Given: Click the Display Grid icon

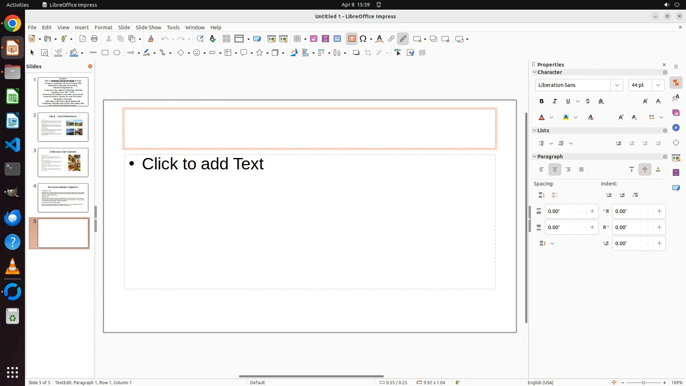Looking at the screenshot, I should click(227, 39).
